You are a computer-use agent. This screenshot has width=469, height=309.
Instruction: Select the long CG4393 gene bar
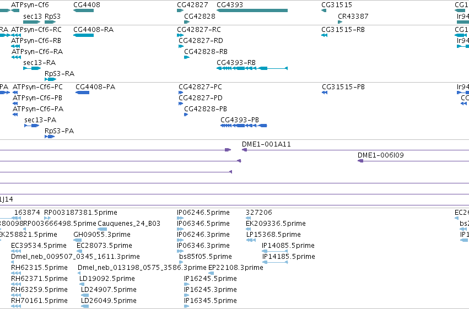coord(252,10)
